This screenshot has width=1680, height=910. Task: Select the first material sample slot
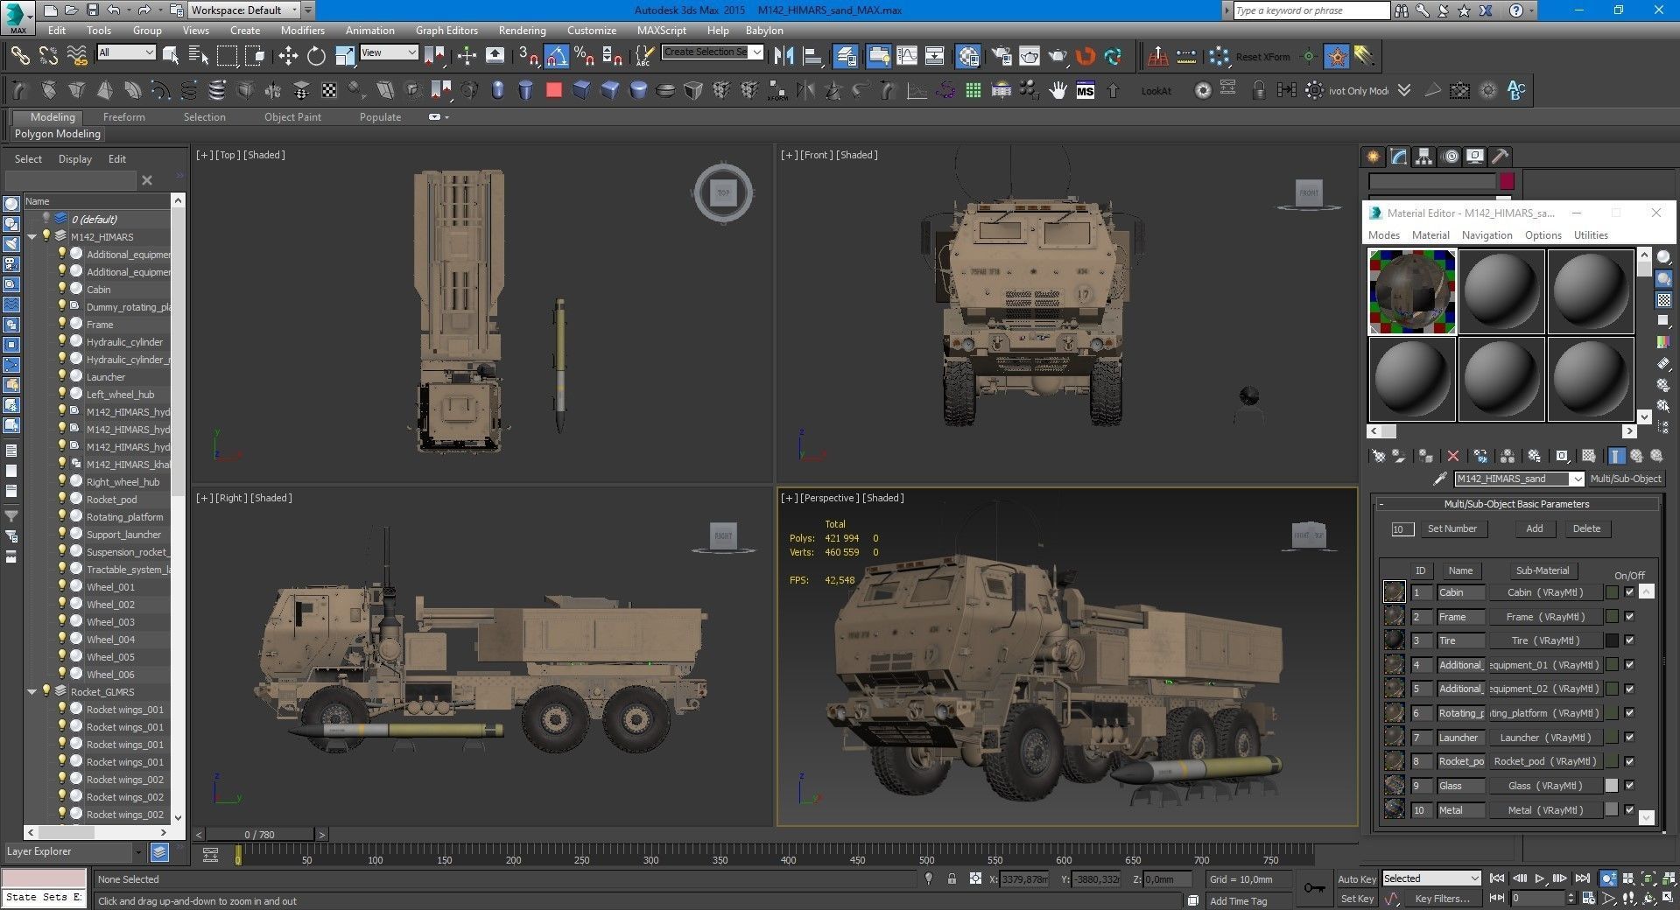coord(1412,292)
